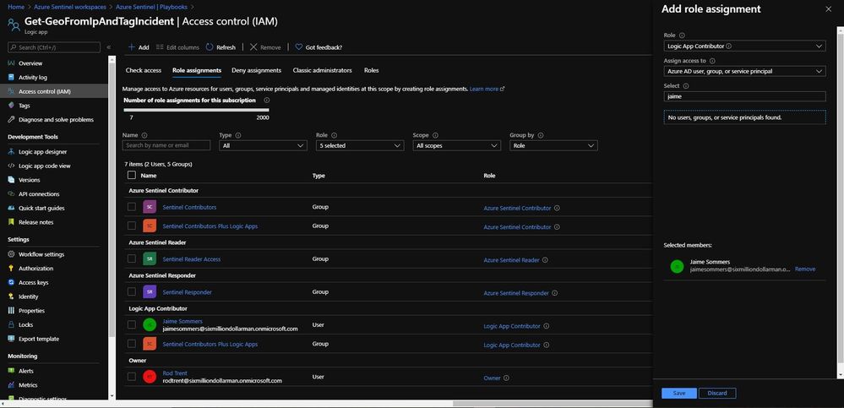
Task: Open the Roles tab
Action: 372,70
